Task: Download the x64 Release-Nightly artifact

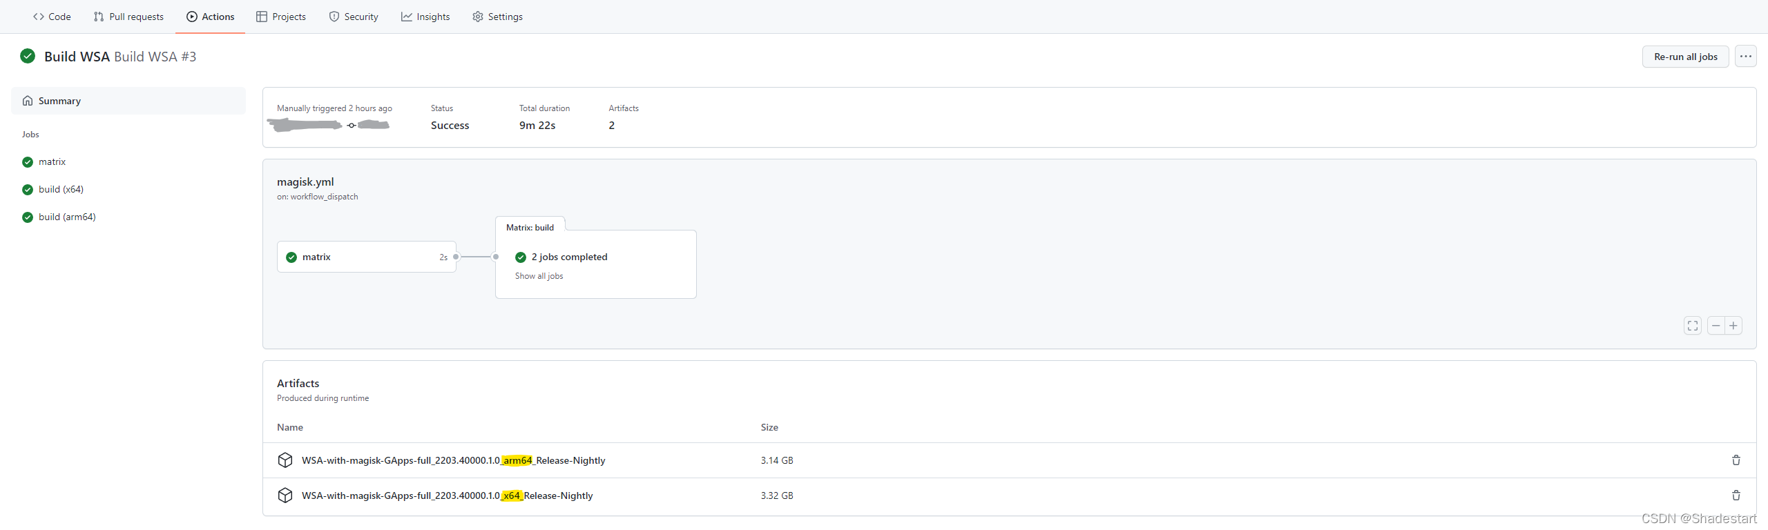Action: [447, 495]
